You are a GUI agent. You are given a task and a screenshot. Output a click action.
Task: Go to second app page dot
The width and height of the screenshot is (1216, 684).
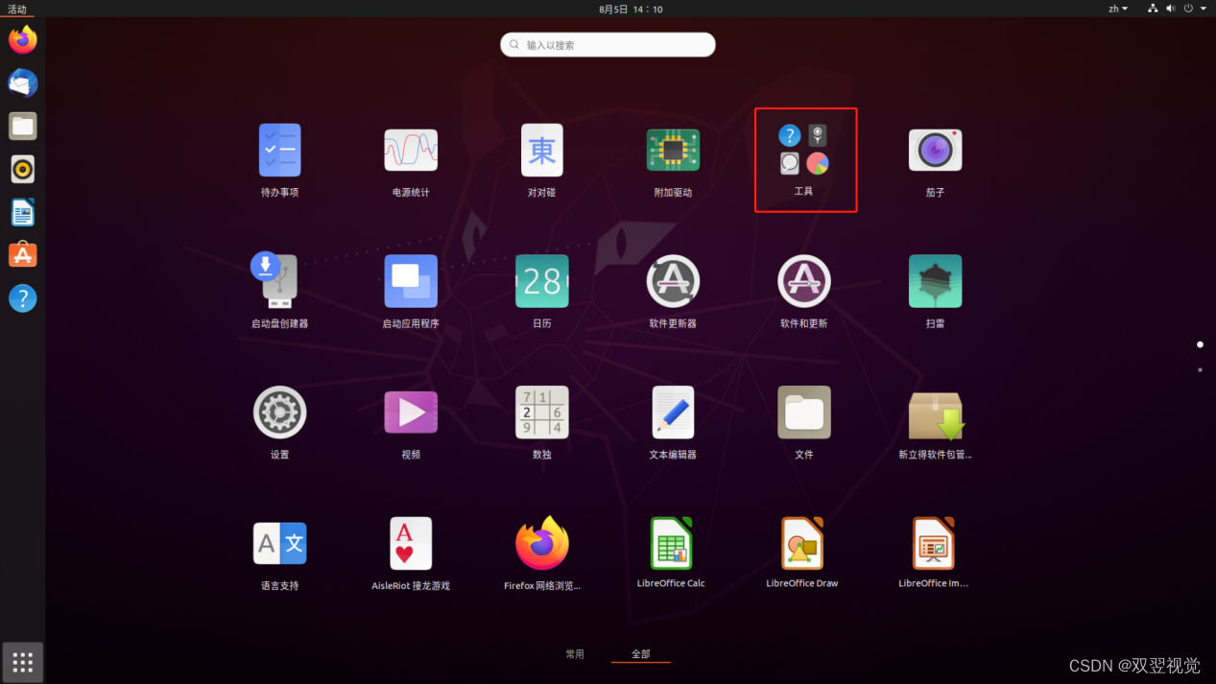[1200, 369]
